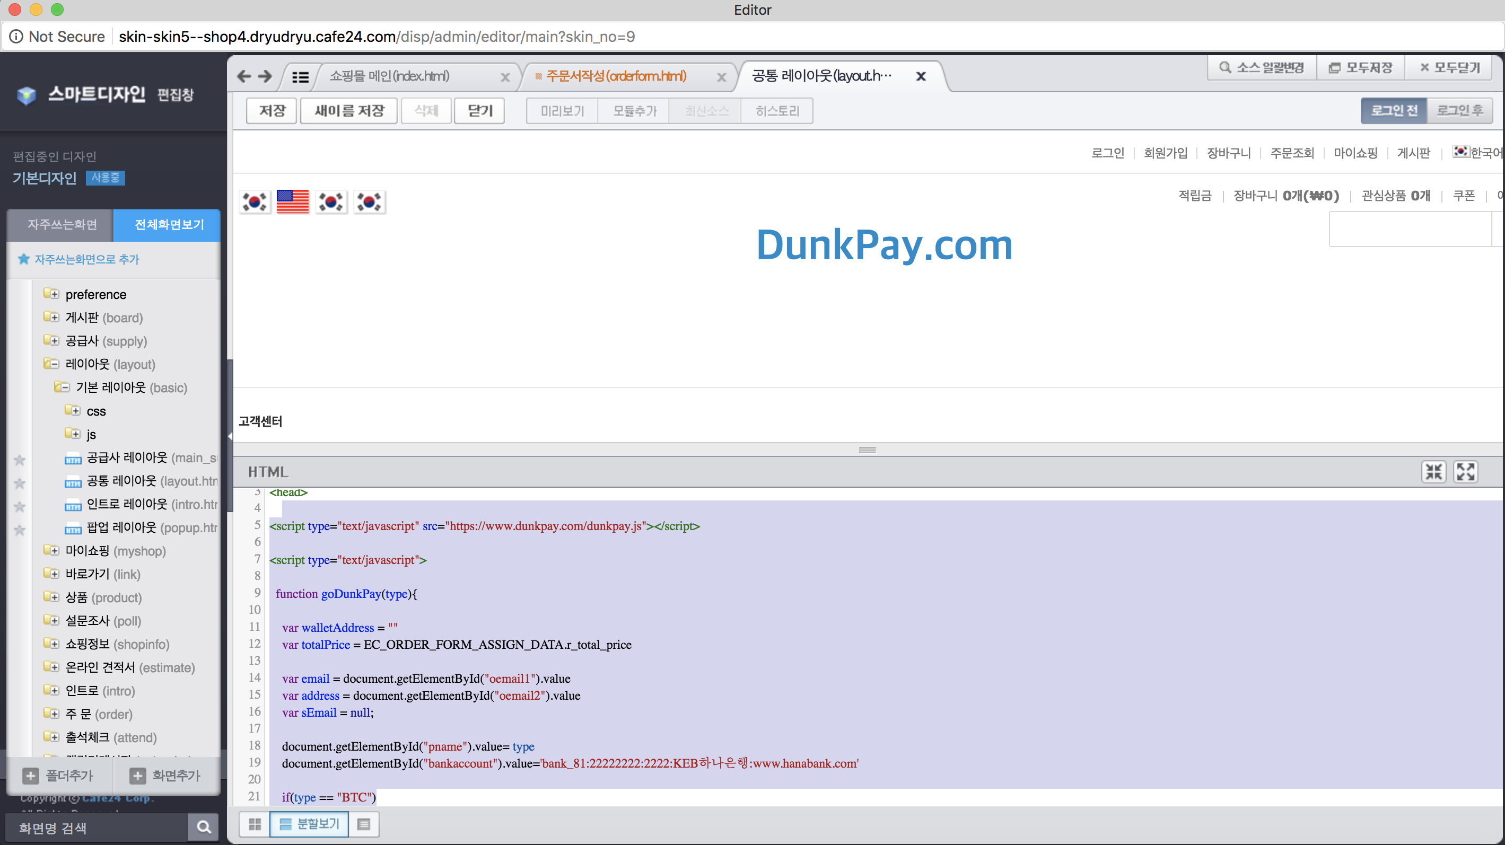Image resolution: width=1505 pixels, height=845 pixels.
Task: Open 인트로 레이아웃 (intro) file
Action: (142, 505)
